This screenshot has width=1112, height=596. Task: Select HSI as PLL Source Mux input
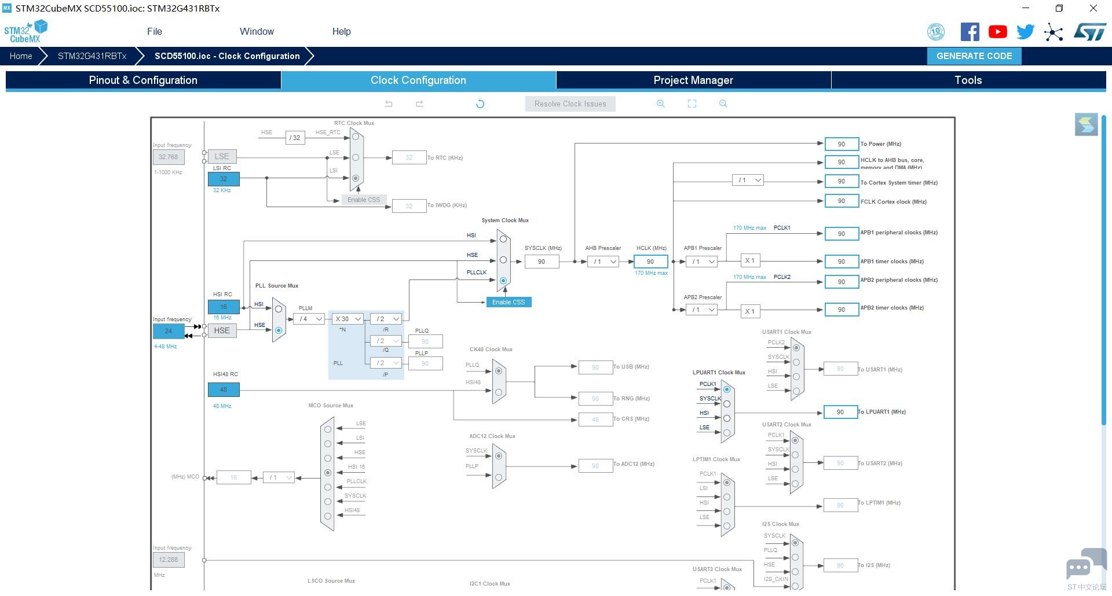click(x=279, y=309)
